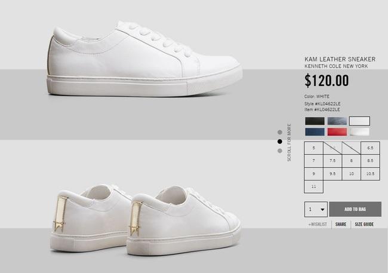Select shoe size 5
The image size is (388, 273).
[x=313, y=148]
